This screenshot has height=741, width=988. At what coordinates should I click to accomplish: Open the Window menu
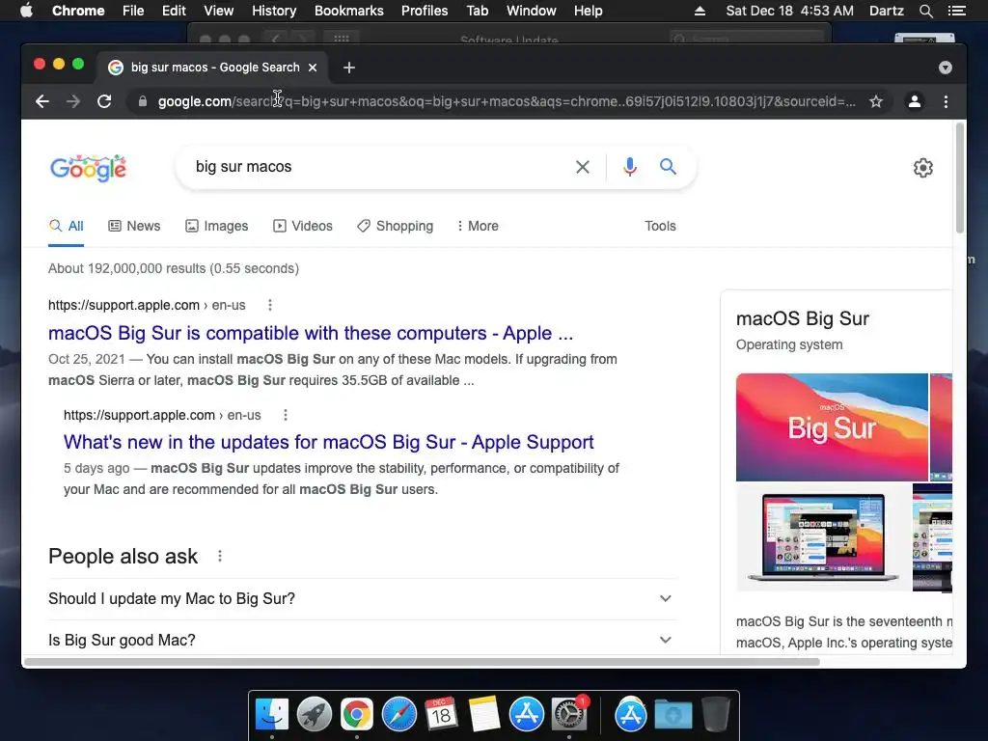point(532,11)
